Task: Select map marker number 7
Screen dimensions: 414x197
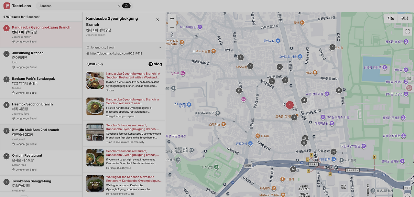Action: coord(294,118)
